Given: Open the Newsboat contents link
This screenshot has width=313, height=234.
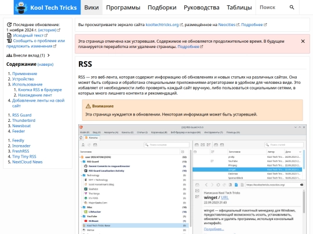Looking at the screenshot, I should click(x=21, y=126).
